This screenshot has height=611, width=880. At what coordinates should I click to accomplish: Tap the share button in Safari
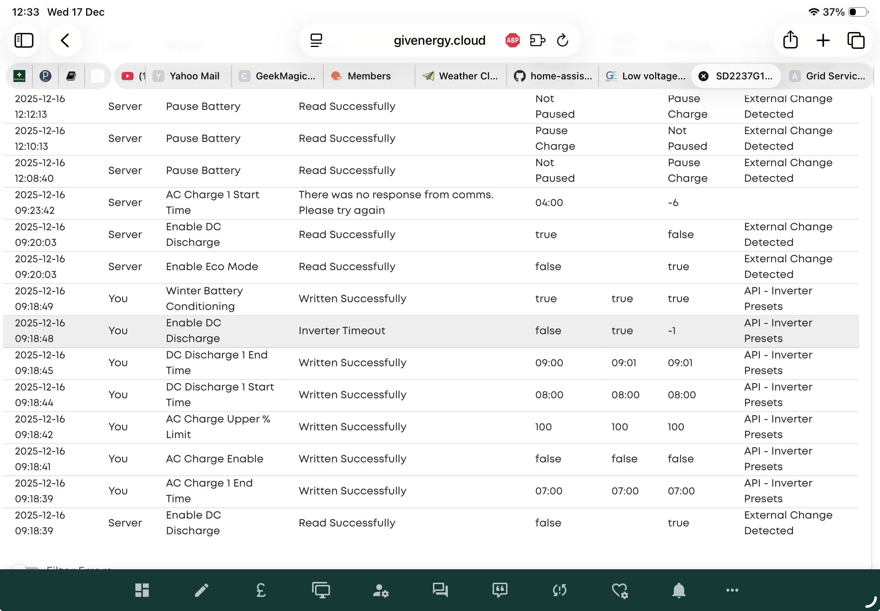click(x=790, y=40)
